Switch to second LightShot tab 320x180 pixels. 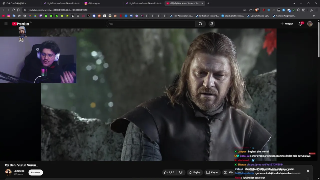pyautogui.click(x=143, y=3)
